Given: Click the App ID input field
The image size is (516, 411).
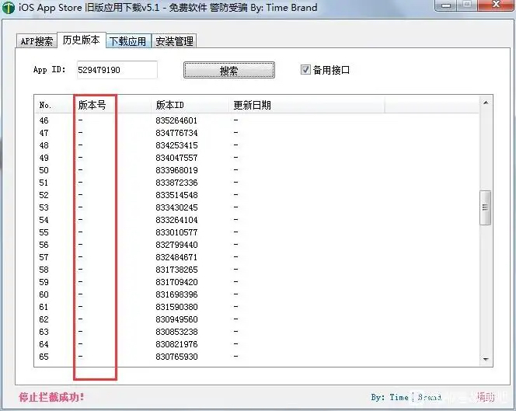Looking at the screenshot, I should (x=117, y=70).
